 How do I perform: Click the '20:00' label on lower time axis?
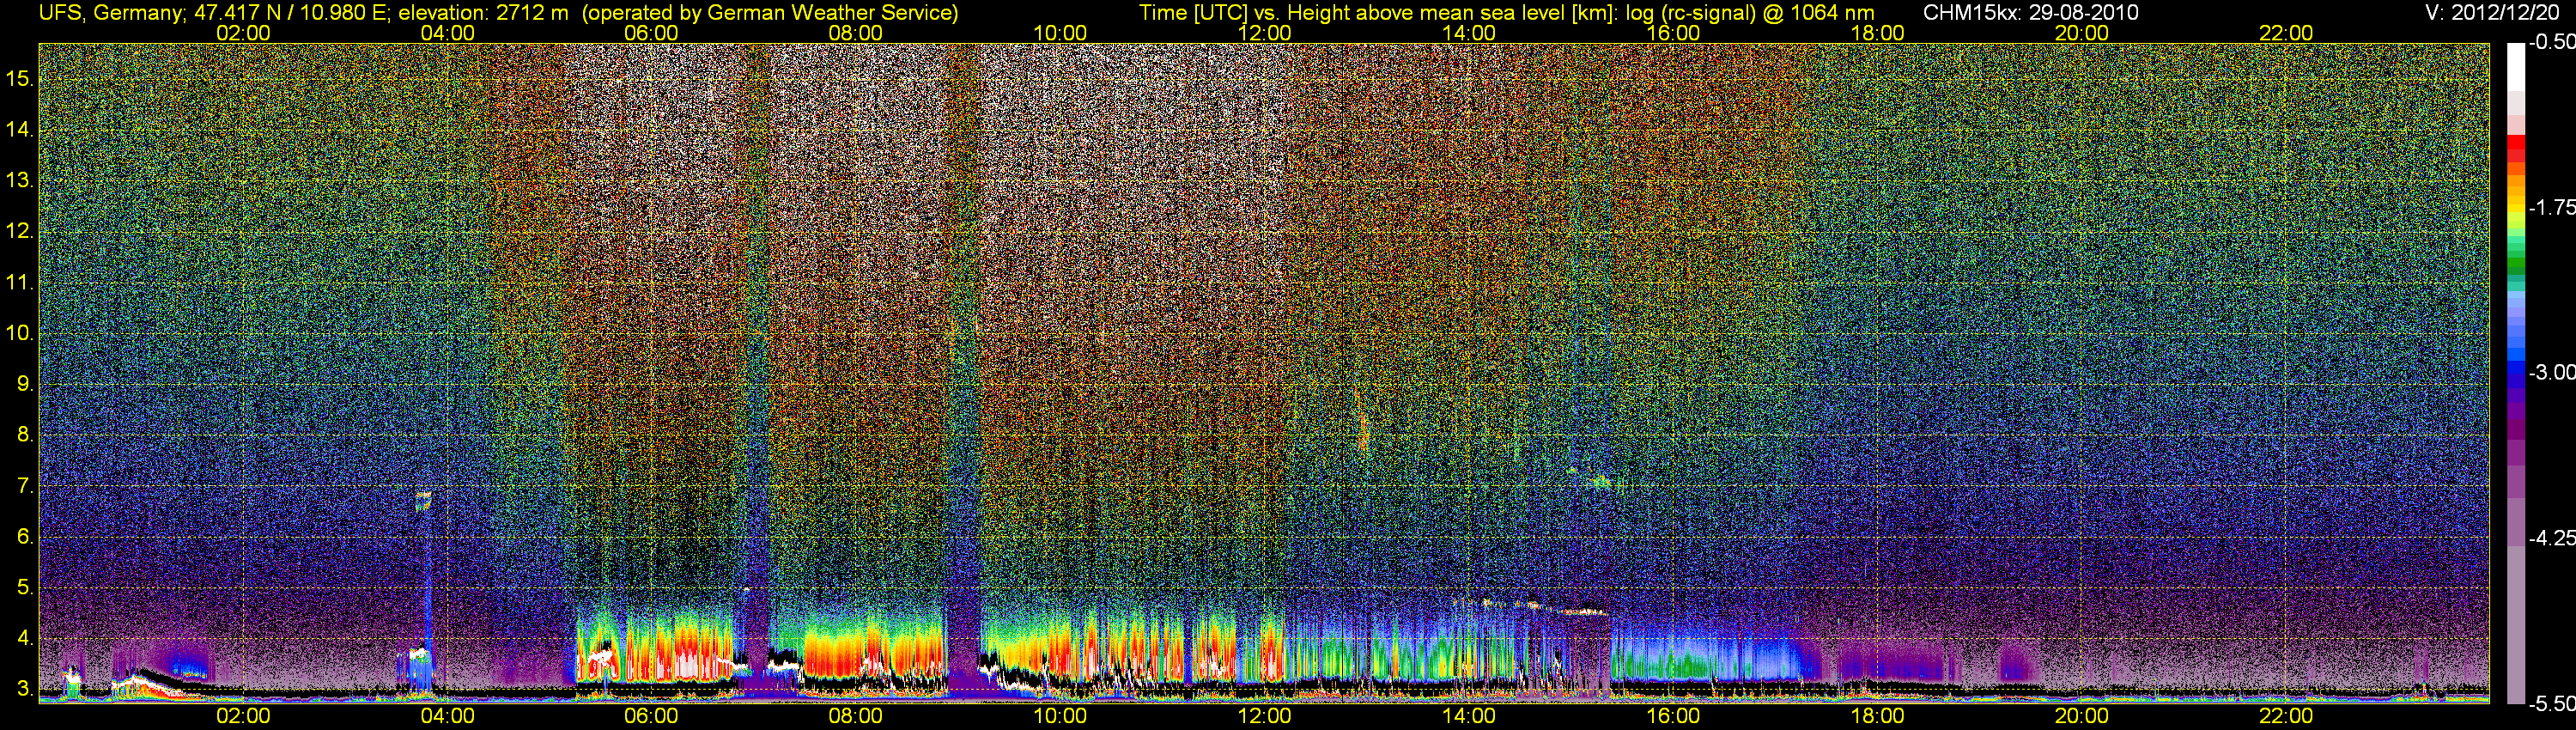(2082, 716)
